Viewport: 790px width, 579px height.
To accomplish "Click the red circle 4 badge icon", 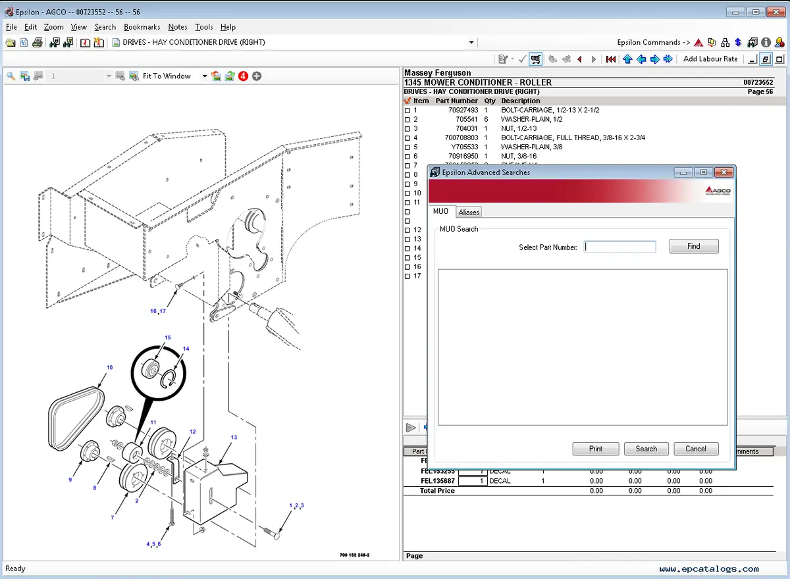I will tap(243, 76).
